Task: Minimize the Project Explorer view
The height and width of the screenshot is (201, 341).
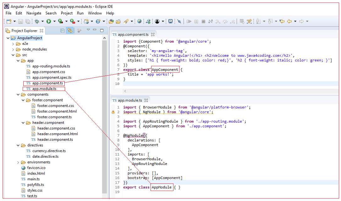Action: click(x=95, y=30)
